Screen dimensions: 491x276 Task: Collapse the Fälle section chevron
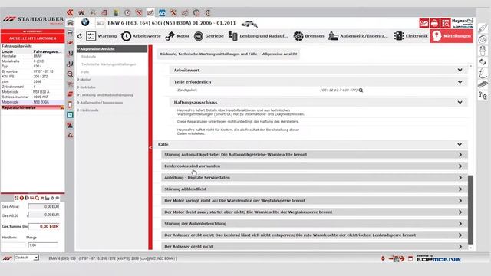click(460, 144)
